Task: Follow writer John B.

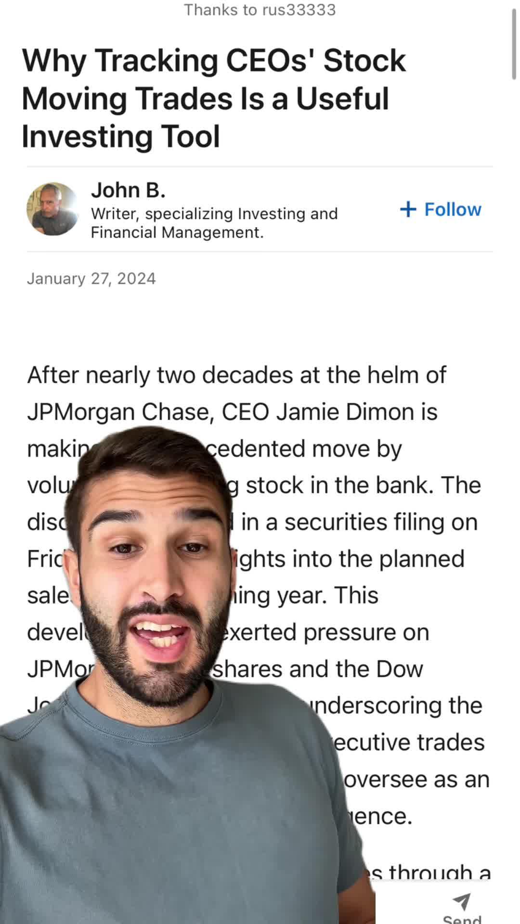Action: click(441, 209)
